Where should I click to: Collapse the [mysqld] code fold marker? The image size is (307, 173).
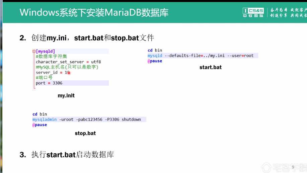click(34, 51)
